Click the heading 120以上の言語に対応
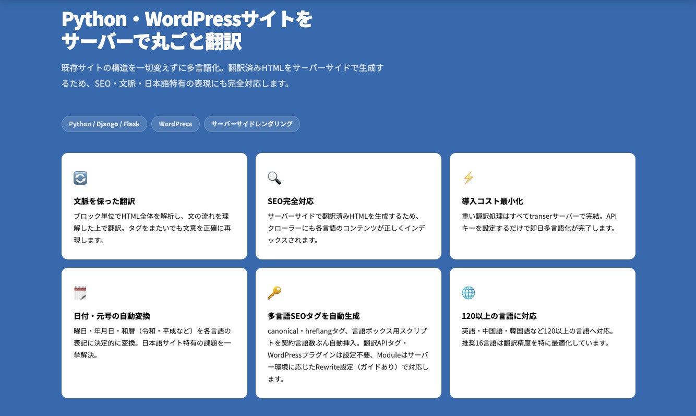 [499, 316]
